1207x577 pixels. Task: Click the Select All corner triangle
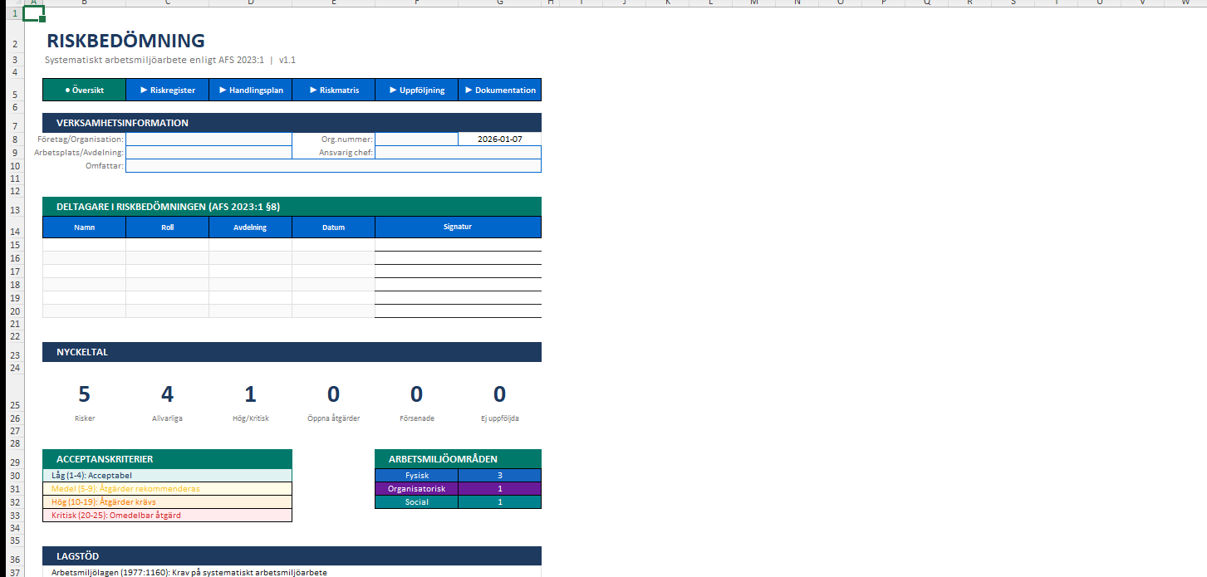coord(14,3)
